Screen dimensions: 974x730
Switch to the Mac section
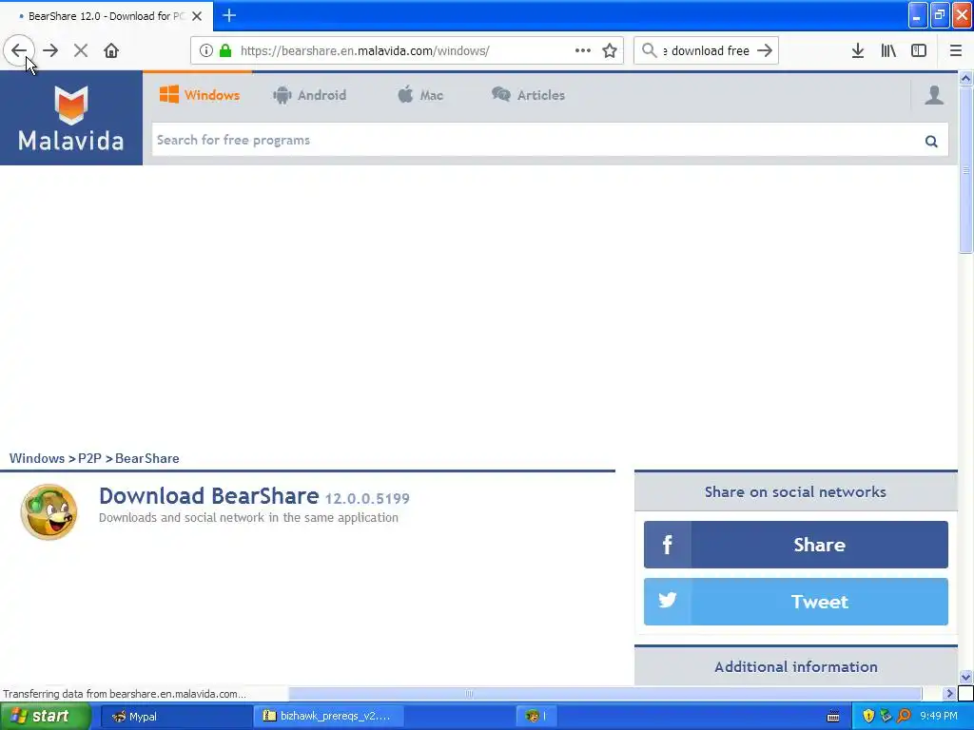pos(420,95)
